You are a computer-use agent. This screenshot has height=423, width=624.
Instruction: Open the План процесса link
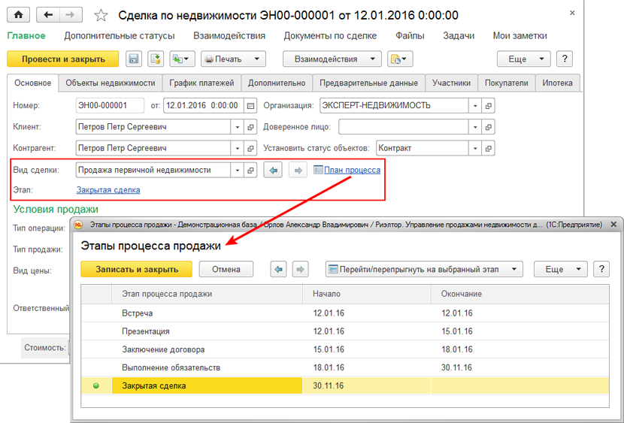[x=352, y=170]
